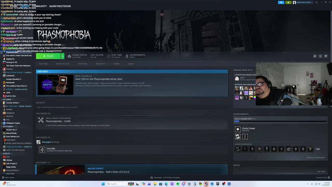The image size is (332, 187).
Task: Open Microsoft Edge from the taskbar
Action: 166,184
